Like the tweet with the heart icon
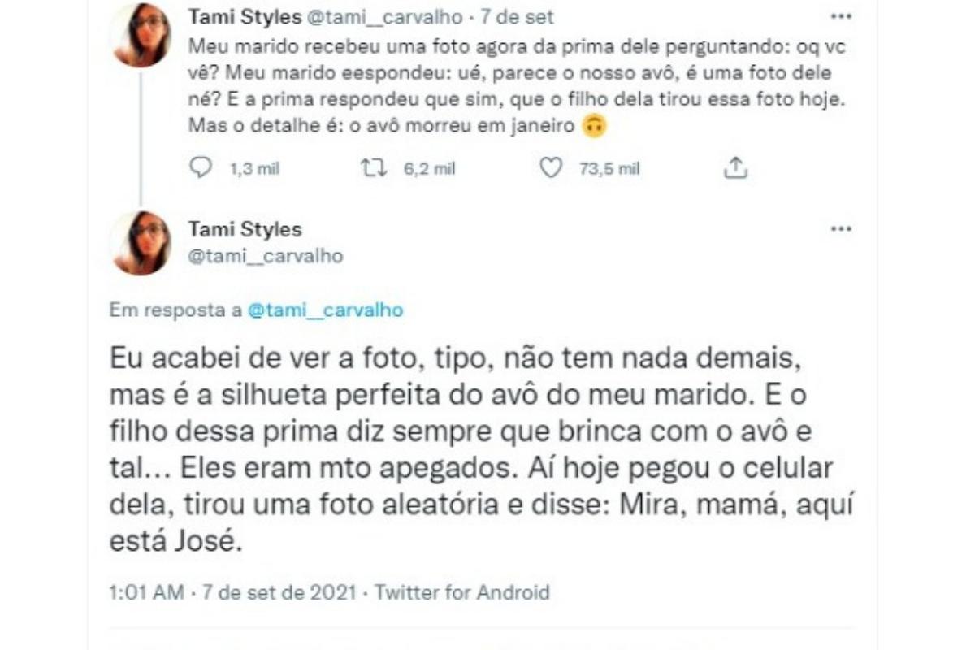 coord(551,168)
